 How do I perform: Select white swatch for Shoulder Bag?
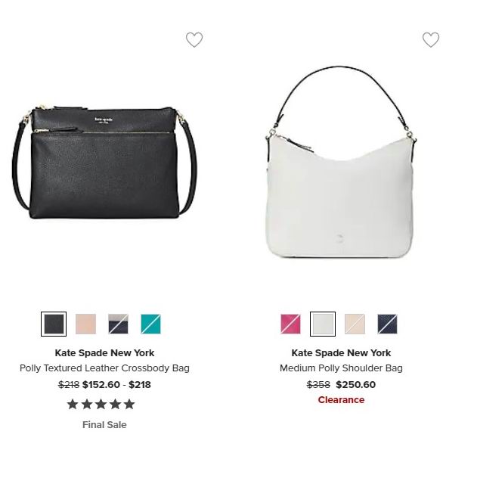[x=323, y=324]
